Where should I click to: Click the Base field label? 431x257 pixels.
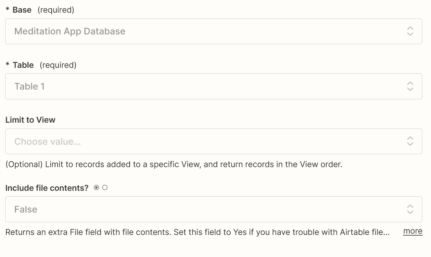point(22,10)
